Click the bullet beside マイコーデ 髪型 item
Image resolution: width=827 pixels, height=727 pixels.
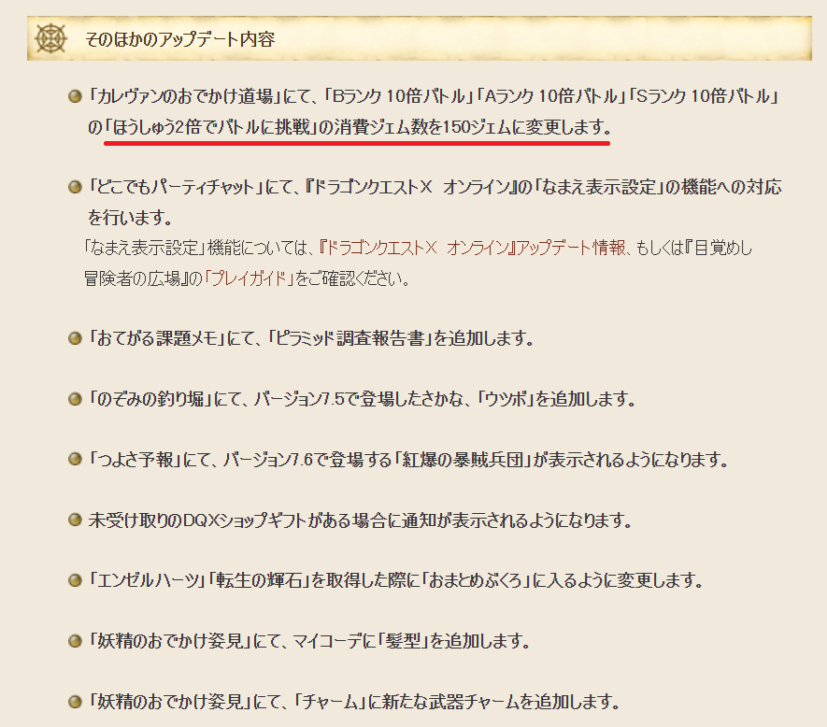pyautogui.click(x=75, y=641)
